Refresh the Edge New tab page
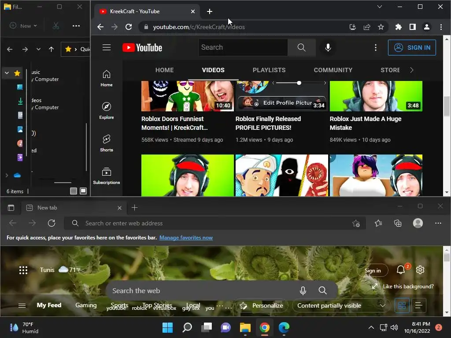This screenshot has height=338, width=451. click(52, 223)
